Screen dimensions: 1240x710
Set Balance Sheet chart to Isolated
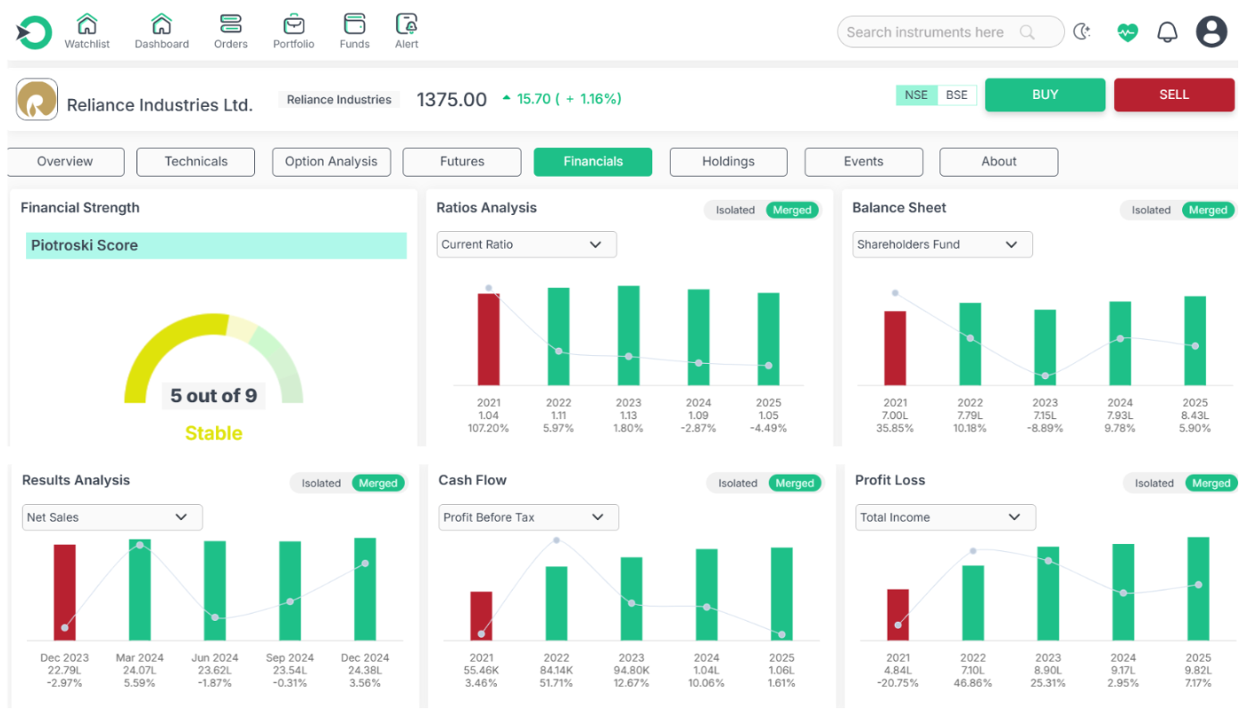coord(1151,211)
